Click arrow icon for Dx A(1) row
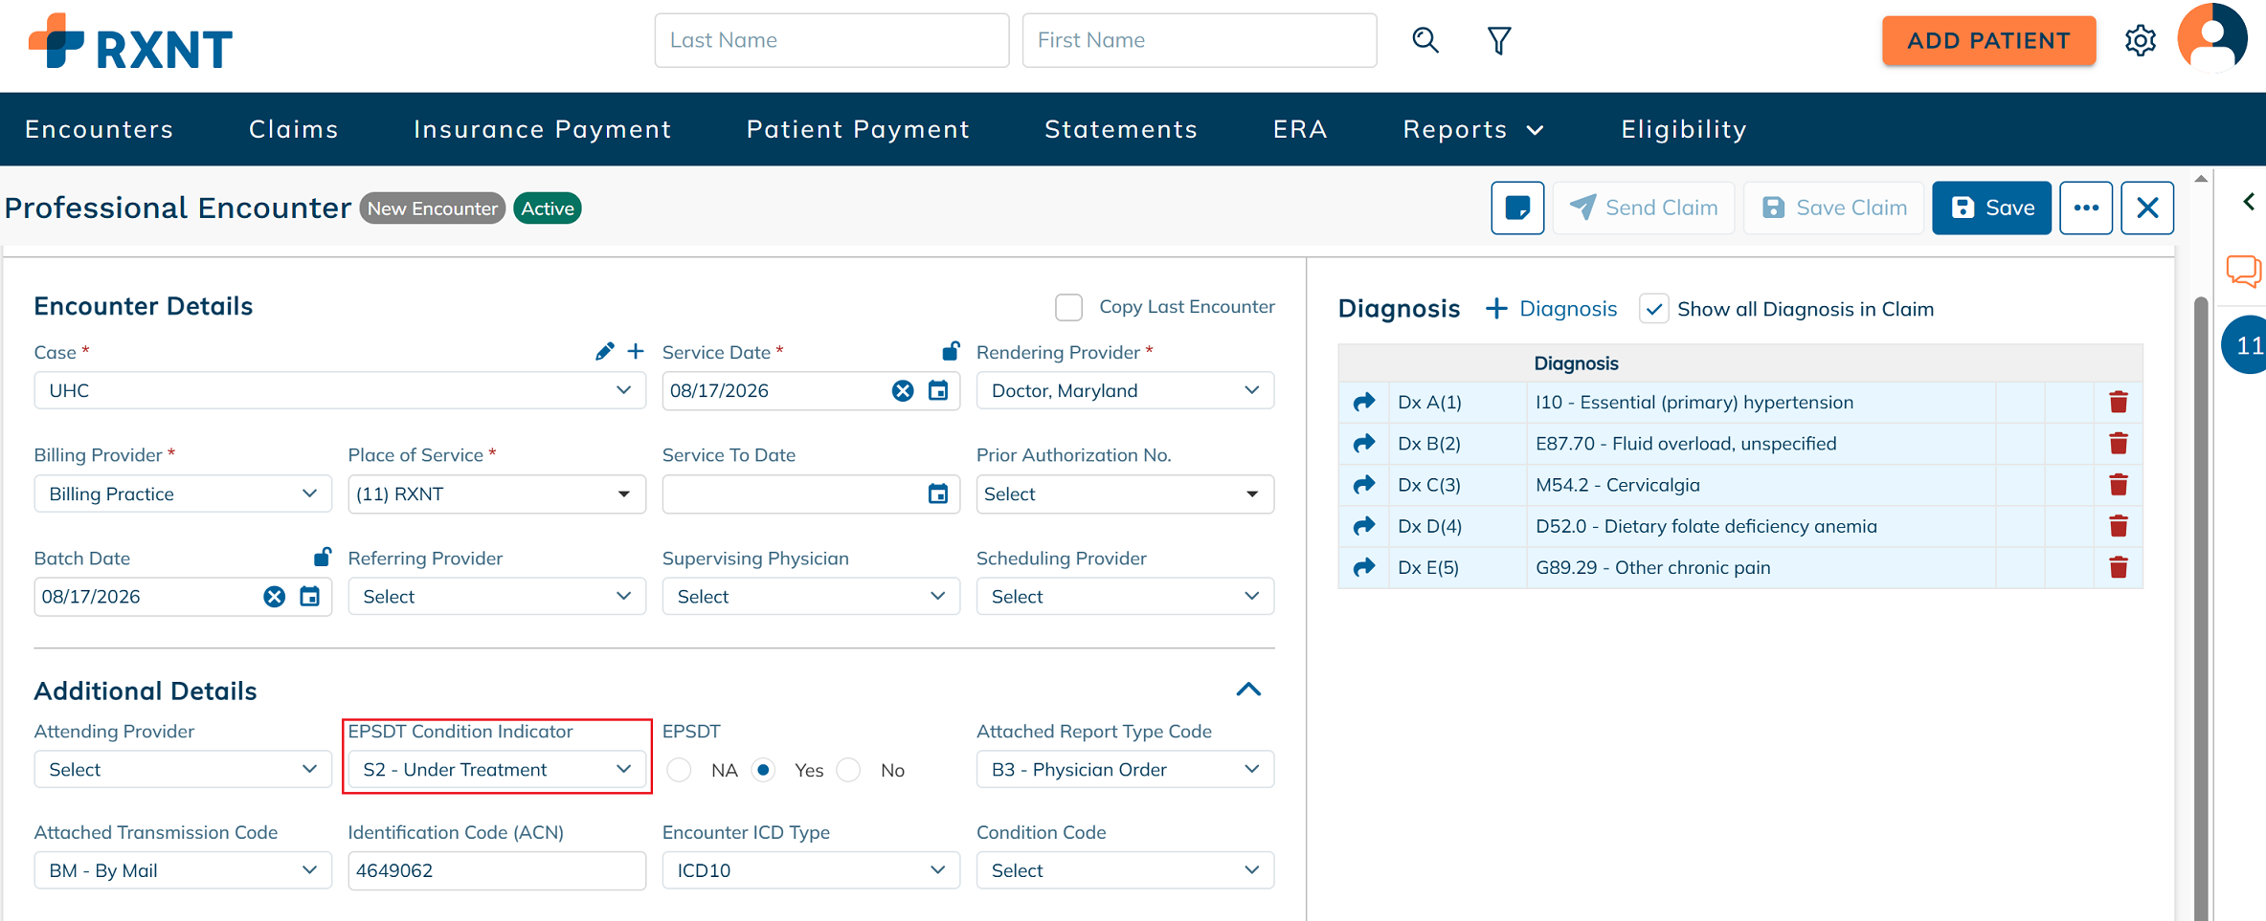This screenshot has height=921, width=2266. click(x=1364, y=403)
